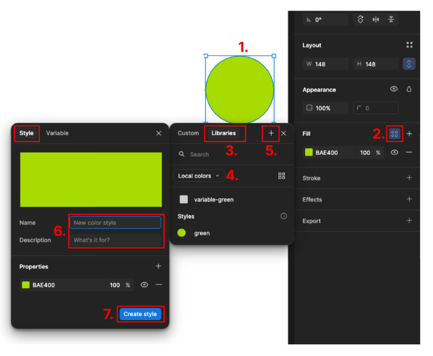Click the Properties opacity value 100
This screenshot has width=433, height=356.
[115, 285]
